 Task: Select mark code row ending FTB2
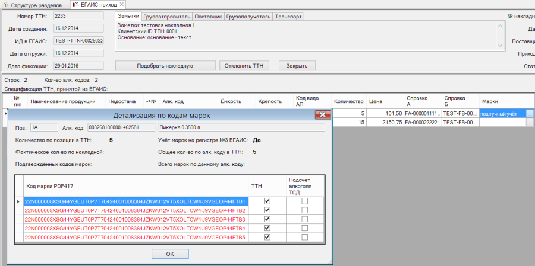136,210
